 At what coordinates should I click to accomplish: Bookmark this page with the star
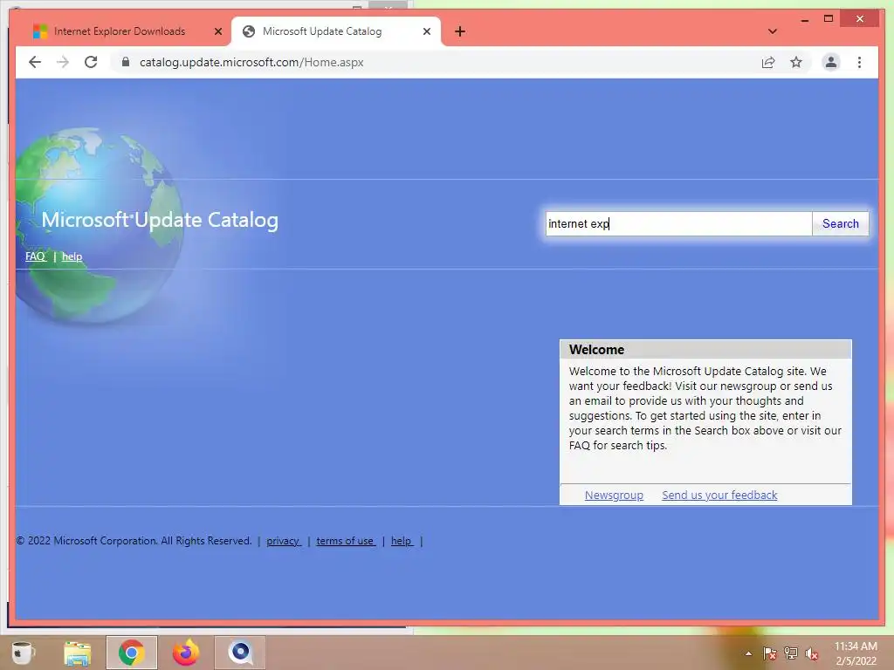[796, 62]
